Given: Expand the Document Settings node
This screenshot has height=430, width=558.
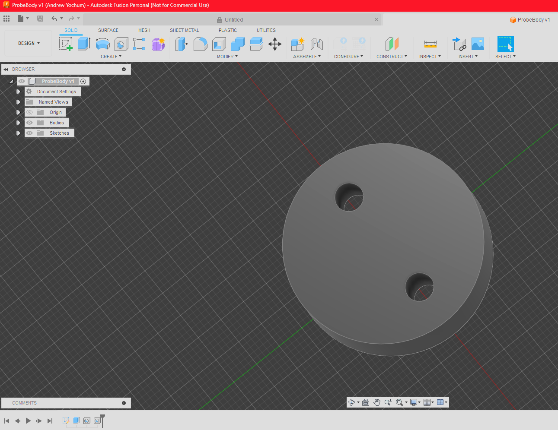Looking at the screenshot, I should tap(19, 92).
